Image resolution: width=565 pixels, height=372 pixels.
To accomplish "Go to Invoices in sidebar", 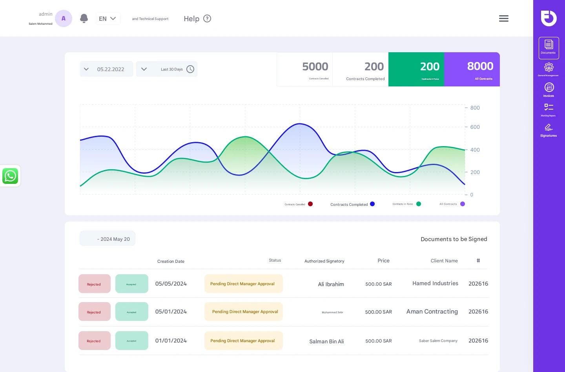I will tap(549, 88).
